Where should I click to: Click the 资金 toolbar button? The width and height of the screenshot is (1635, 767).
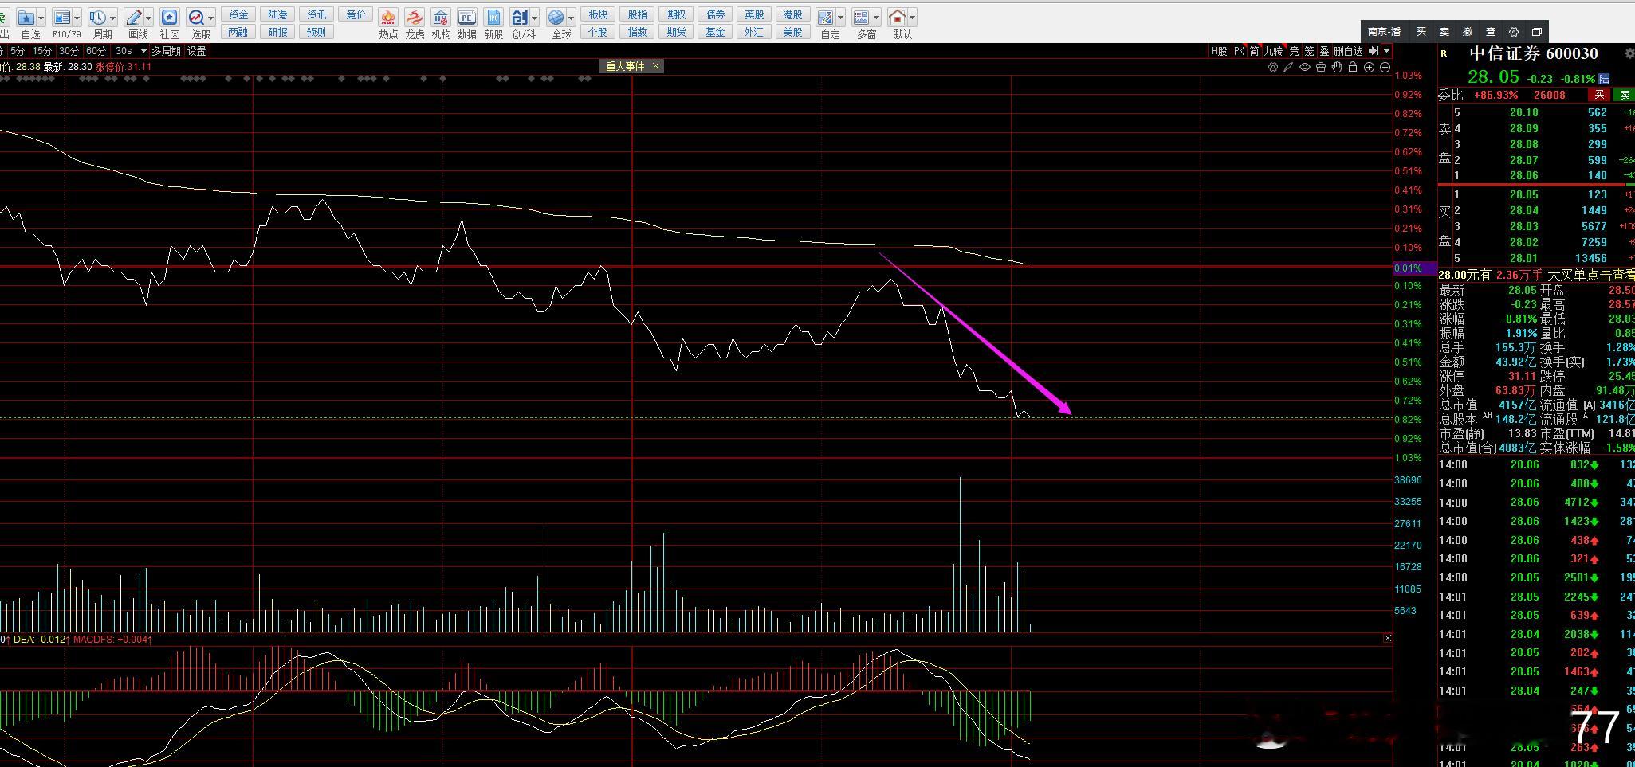[x=238, y=14]
